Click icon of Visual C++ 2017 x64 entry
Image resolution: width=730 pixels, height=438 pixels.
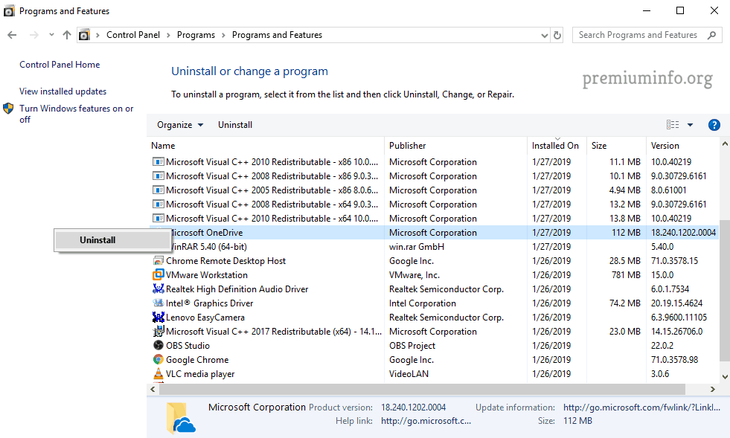(159, 332)
